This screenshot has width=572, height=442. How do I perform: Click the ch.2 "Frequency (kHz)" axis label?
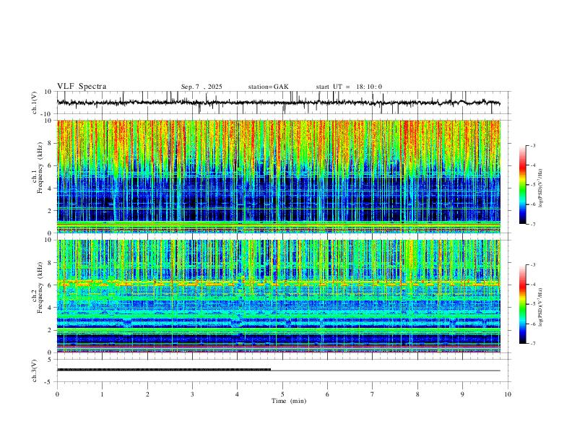[40, 287]
